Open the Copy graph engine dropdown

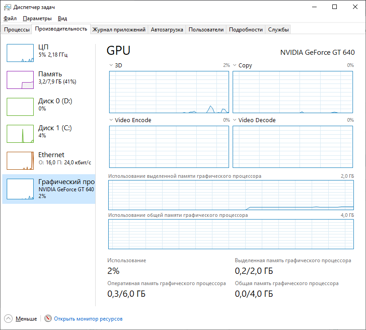[x=234, y=66]
